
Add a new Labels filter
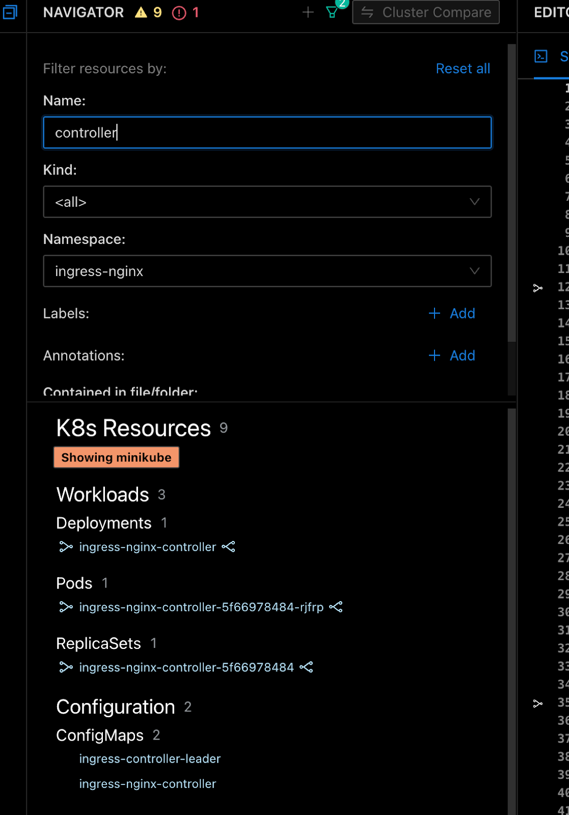[452, 314]
